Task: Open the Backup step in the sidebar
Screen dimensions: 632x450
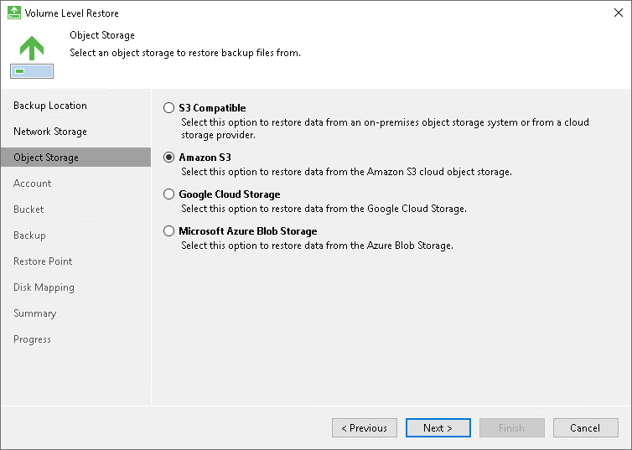Action: (x=29, y=235)
